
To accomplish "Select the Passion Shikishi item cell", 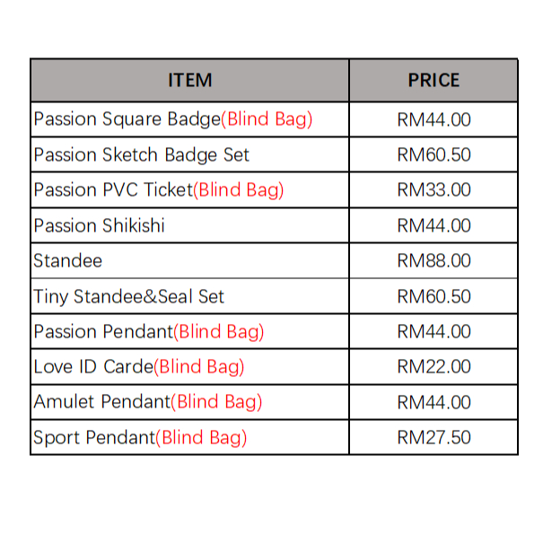I will pos(100,225).
